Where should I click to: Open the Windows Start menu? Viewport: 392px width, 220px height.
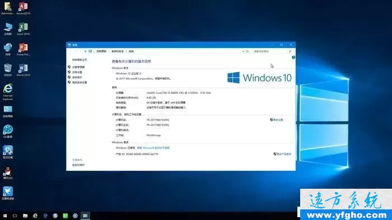pyautogui.click(x=5, y=216)
